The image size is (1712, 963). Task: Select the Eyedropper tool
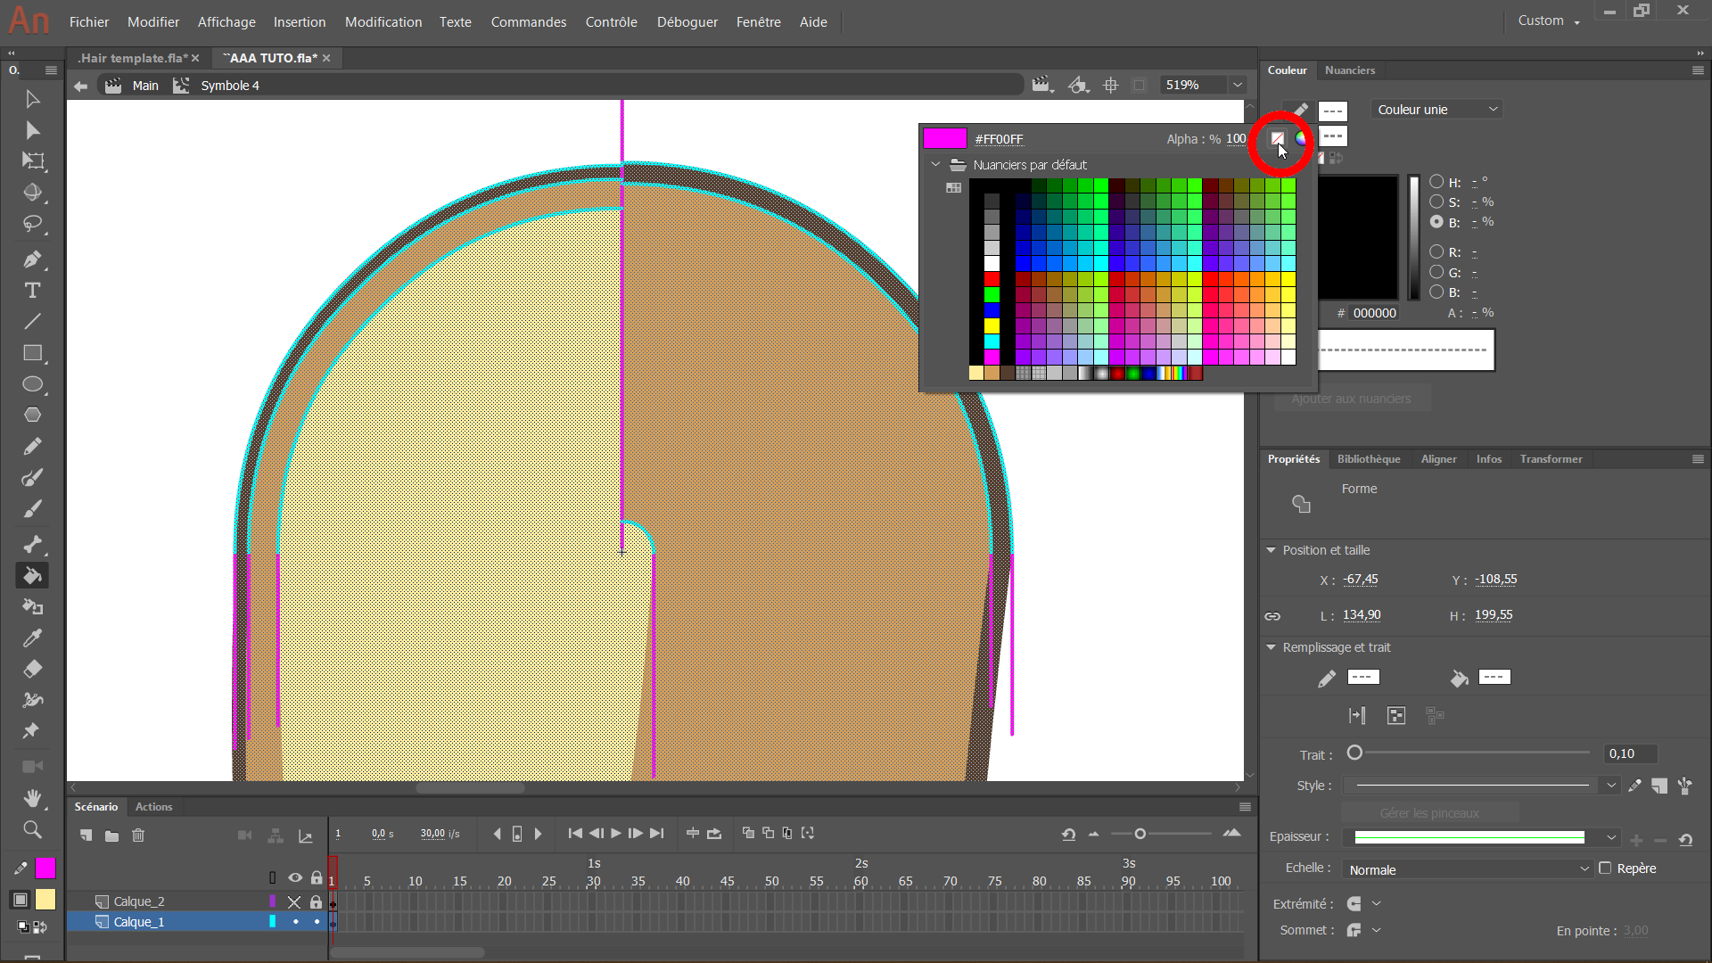[32, 638]
